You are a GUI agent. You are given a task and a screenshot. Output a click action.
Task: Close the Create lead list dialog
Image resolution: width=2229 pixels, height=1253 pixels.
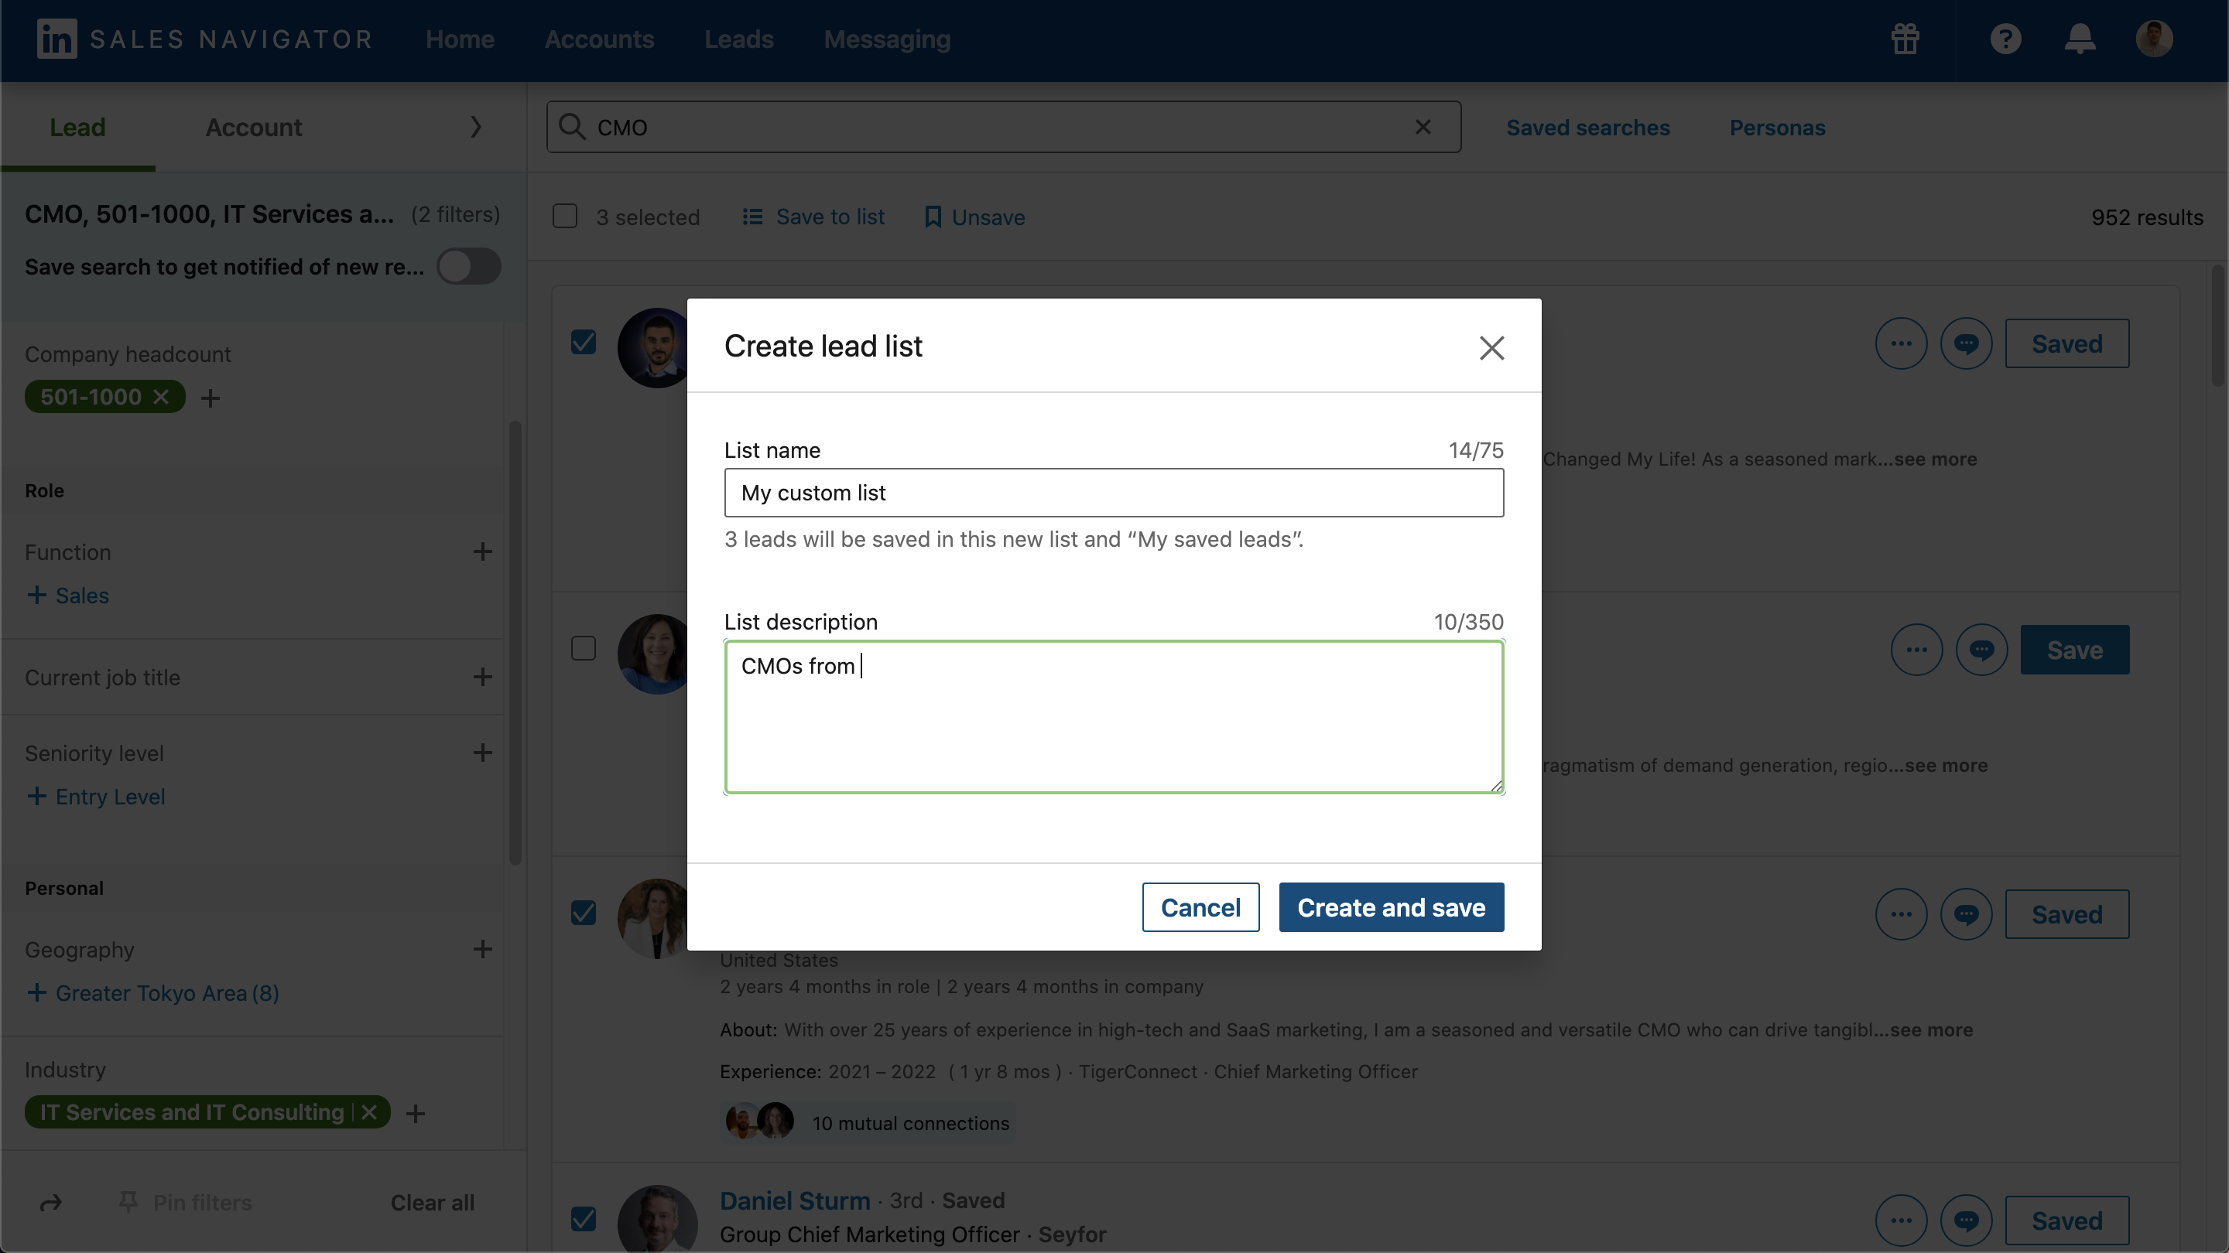[1491, 347]
